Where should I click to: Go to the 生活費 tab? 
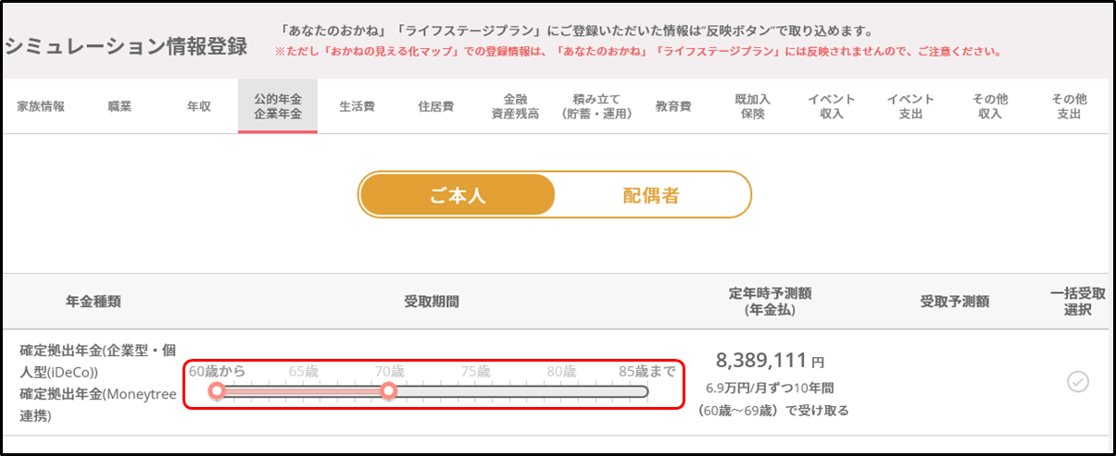point(357,106)
